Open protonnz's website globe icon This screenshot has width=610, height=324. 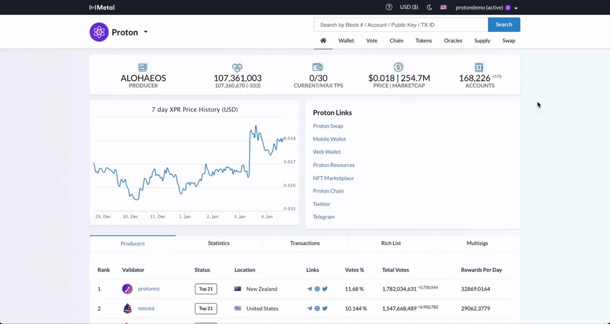click(317, 289)
